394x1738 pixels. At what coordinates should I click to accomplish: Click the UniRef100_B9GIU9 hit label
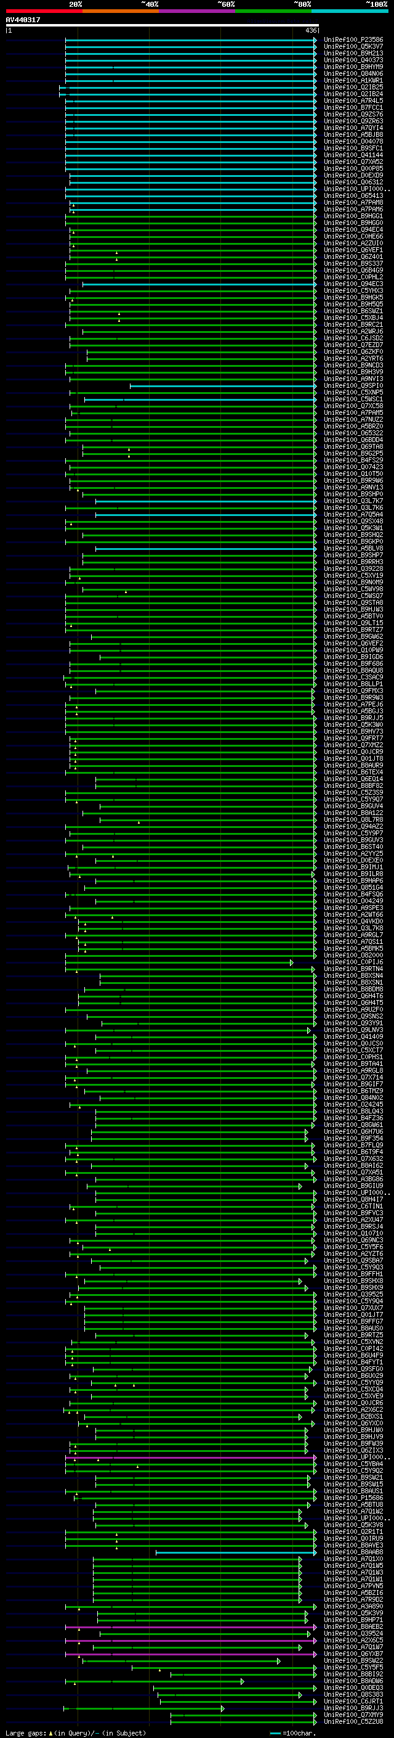coord(353,1186)
